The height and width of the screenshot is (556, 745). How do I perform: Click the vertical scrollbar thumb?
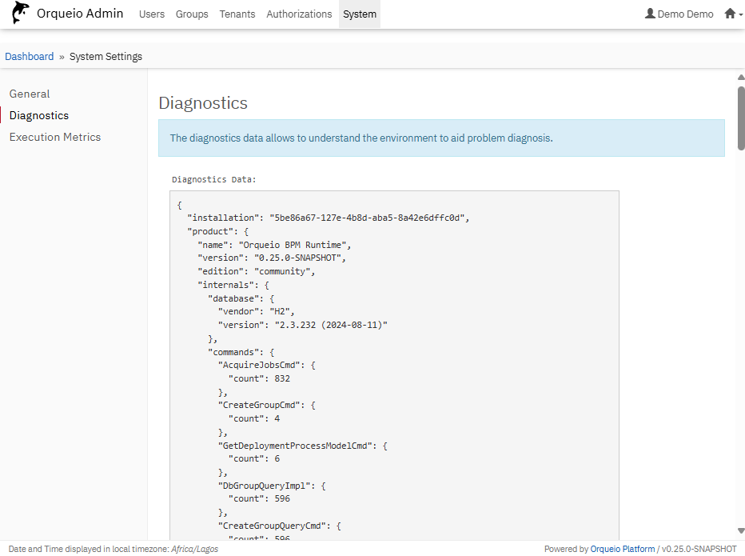tap(740, 118)
